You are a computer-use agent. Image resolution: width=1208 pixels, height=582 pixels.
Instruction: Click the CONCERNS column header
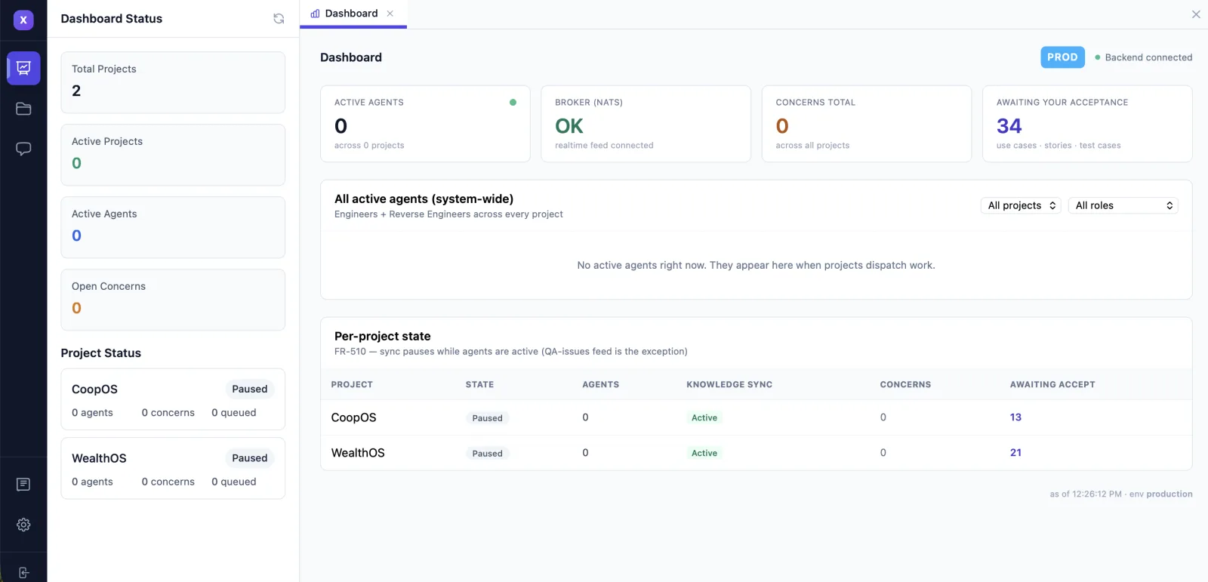point(905,384)
